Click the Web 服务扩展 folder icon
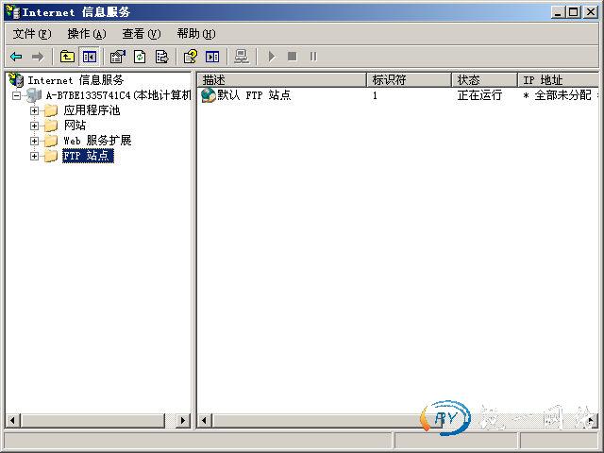Viewport: 604px width, 453px height. coord(51,141)
